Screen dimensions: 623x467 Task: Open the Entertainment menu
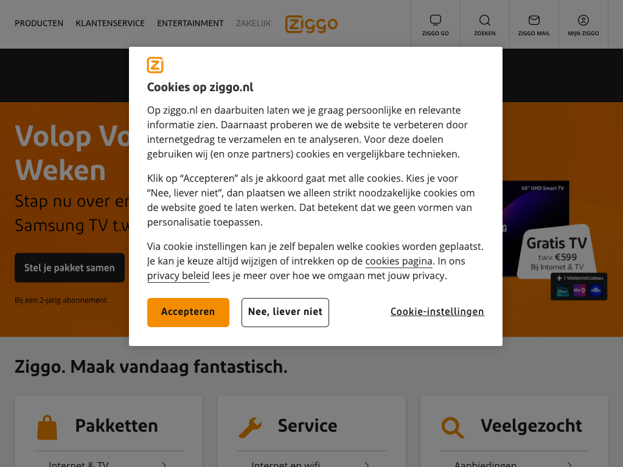190,24
